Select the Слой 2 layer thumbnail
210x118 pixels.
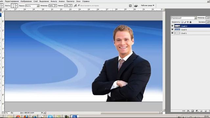[178, 26]
